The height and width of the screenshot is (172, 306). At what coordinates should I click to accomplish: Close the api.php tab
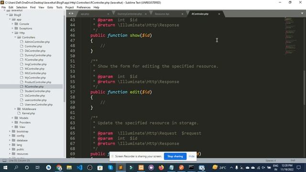[108, 14]
